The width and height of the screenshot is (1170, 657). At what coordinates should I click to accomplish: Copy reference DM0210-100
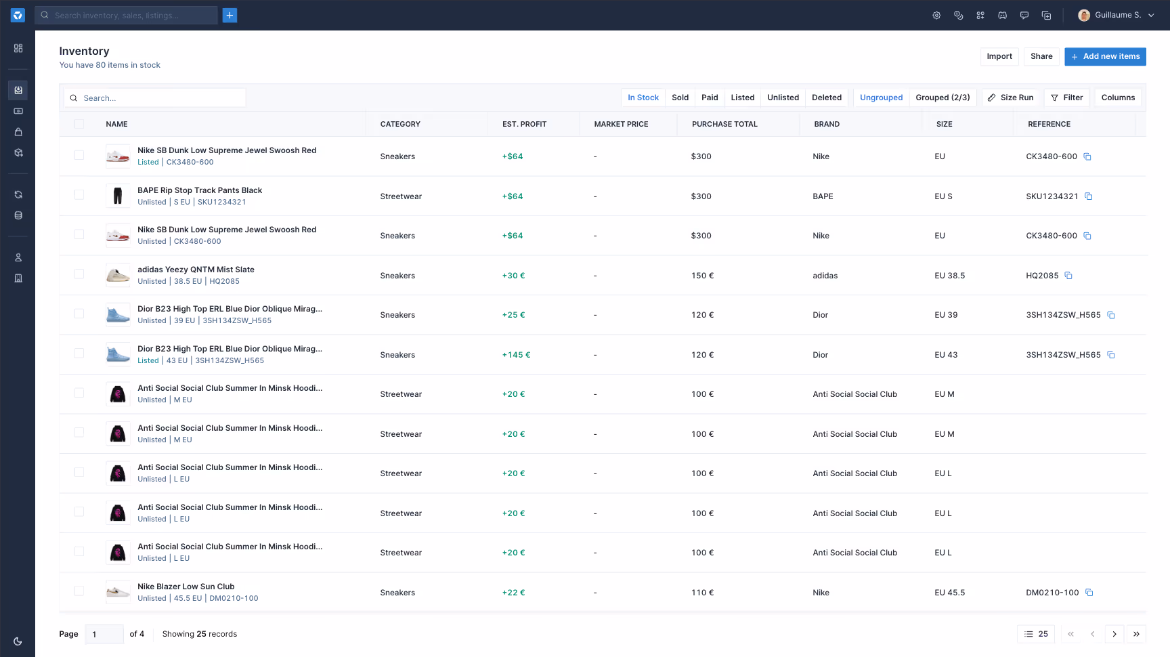(x=1089, y=593)
